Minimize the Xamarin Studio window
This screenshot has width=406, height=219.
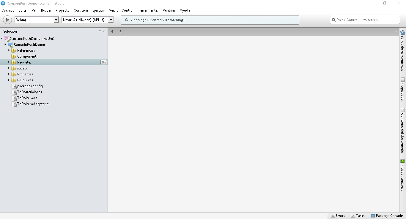click(372, 3)
